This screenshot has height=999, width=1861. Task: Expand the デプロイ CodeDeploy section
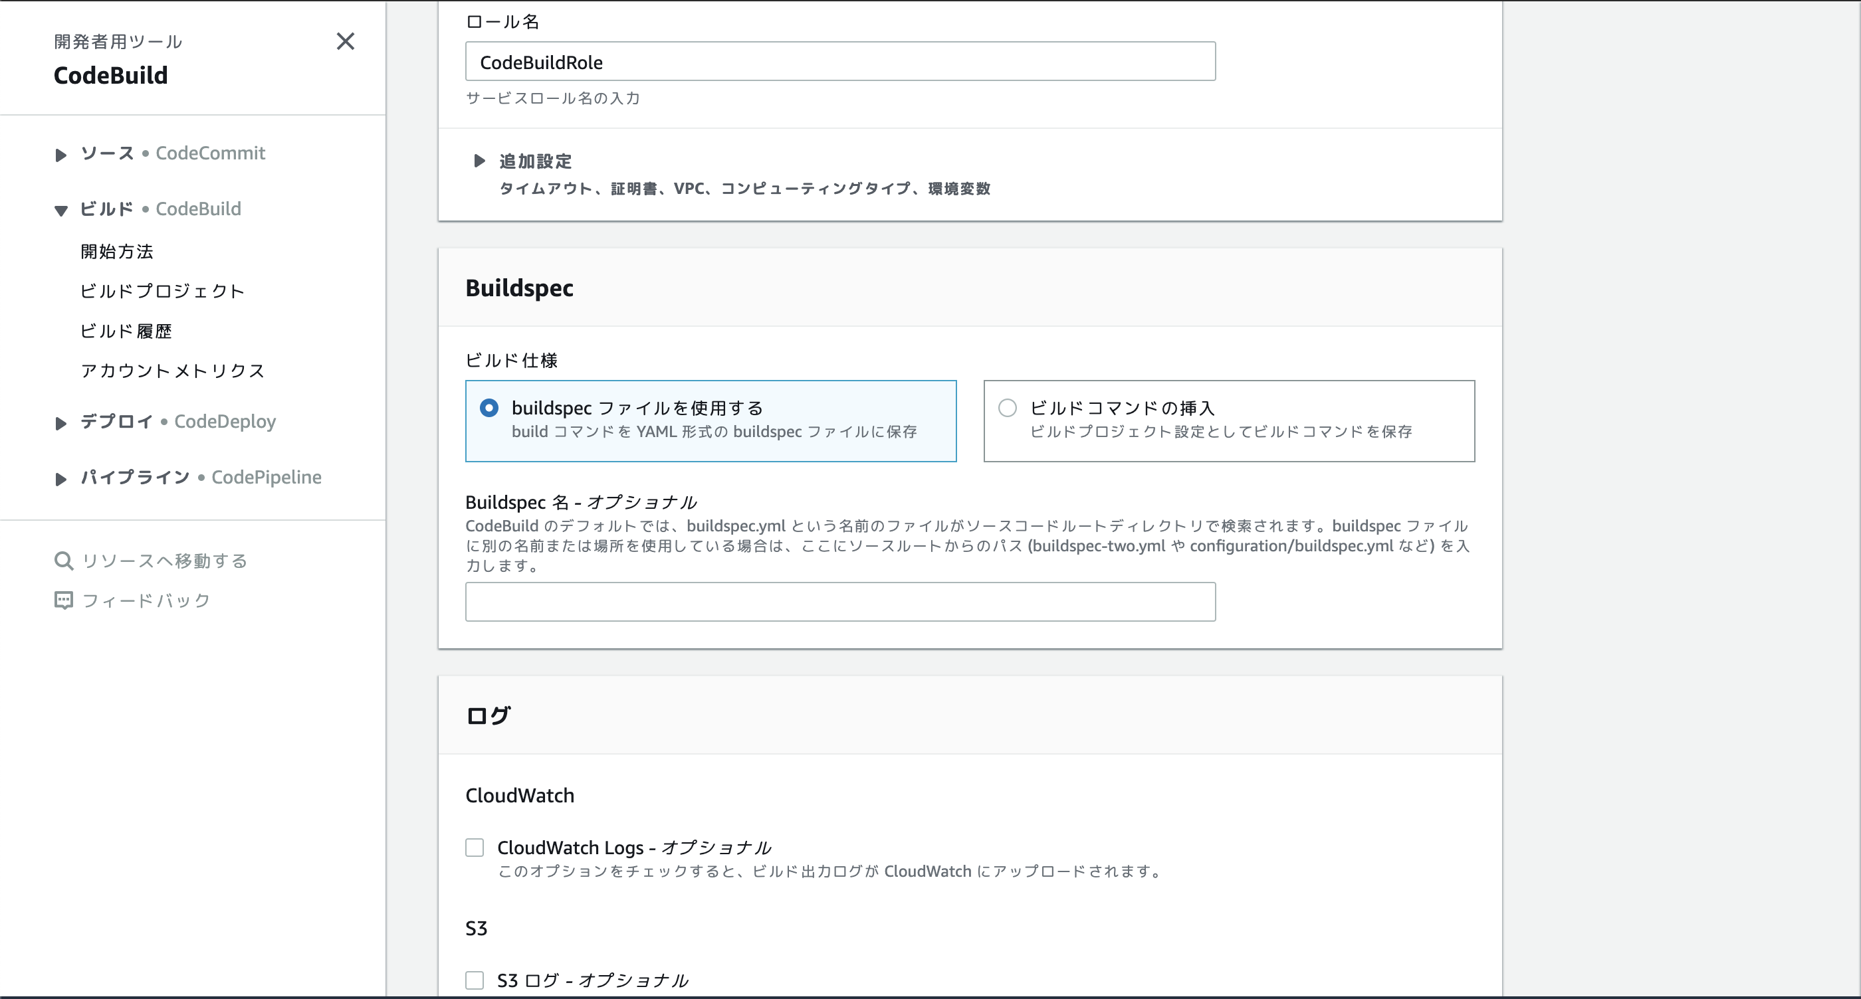[x=60, y=423]
